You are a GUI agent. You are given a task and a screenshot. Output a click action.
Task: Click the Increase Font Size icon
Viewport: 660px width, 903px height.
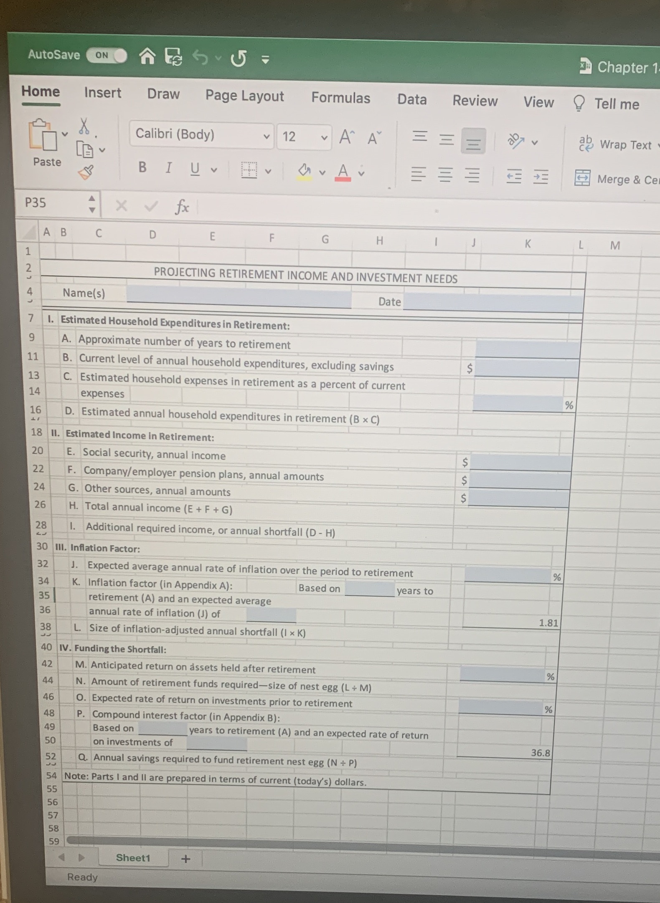coord(346,137)
